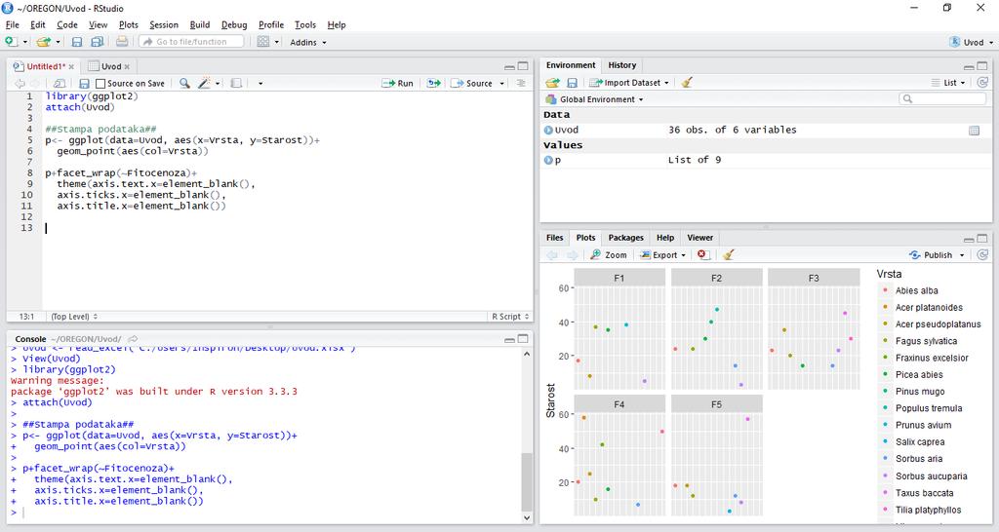The height and width of the screenshot is (532, 999).
Task: Refresh the Environment pane
Action: pos(982,83)
